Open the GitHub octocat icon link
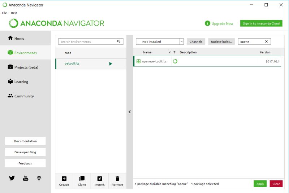Viewport: 289px width, 193px height. click(x=39, y=178)
